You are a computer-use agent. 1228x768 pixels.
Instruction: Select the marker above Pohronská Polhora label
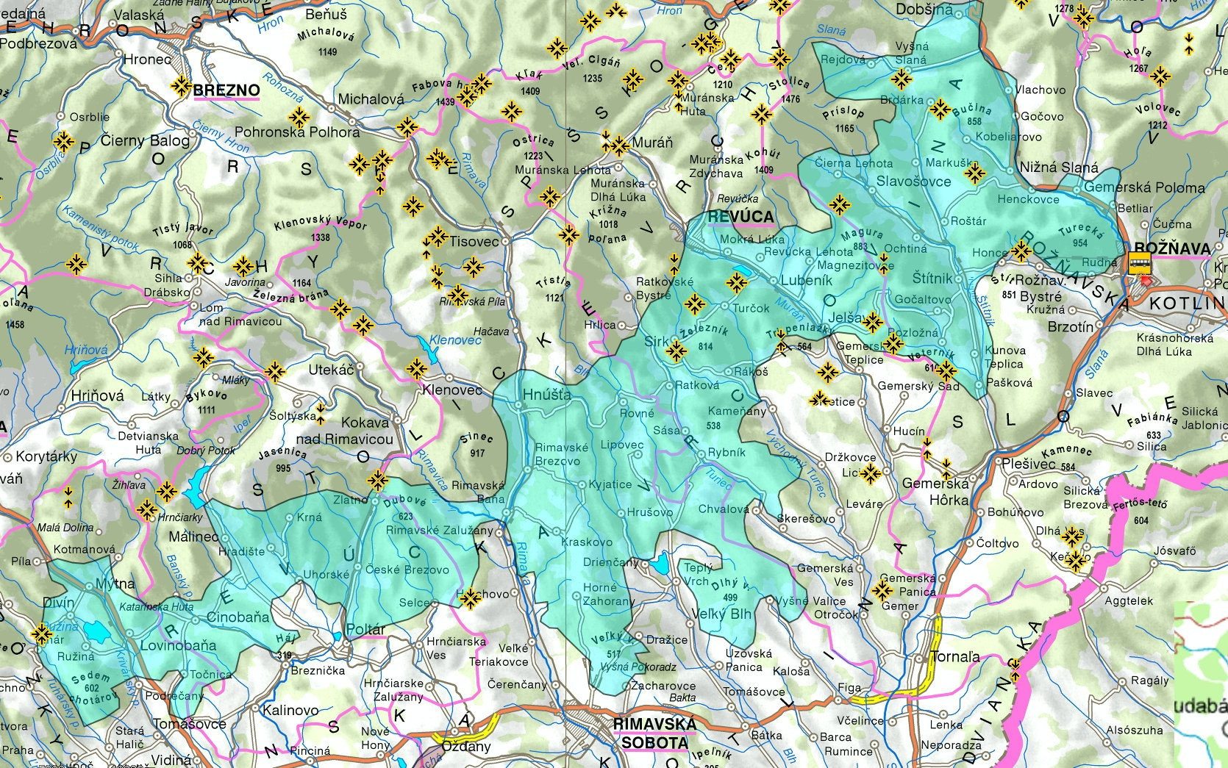[x=299, y=116]
